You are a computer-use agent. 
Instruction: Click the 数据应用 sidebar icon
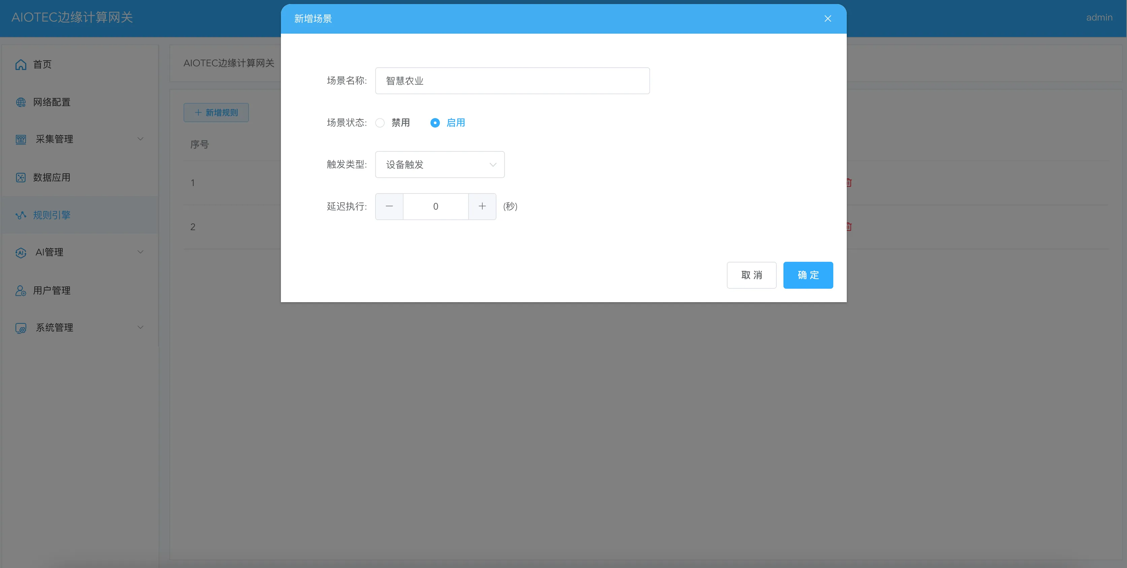(x=21, y=177)
